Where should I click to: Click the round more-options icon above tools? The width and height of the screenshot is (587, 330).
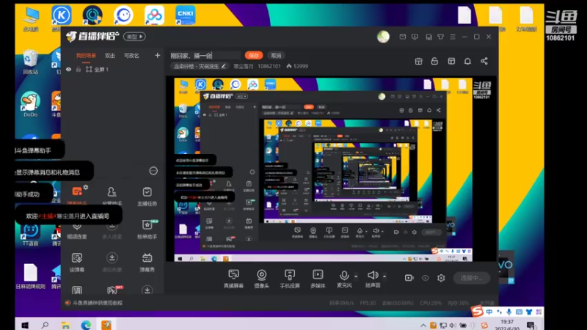(x=153, y=171)
